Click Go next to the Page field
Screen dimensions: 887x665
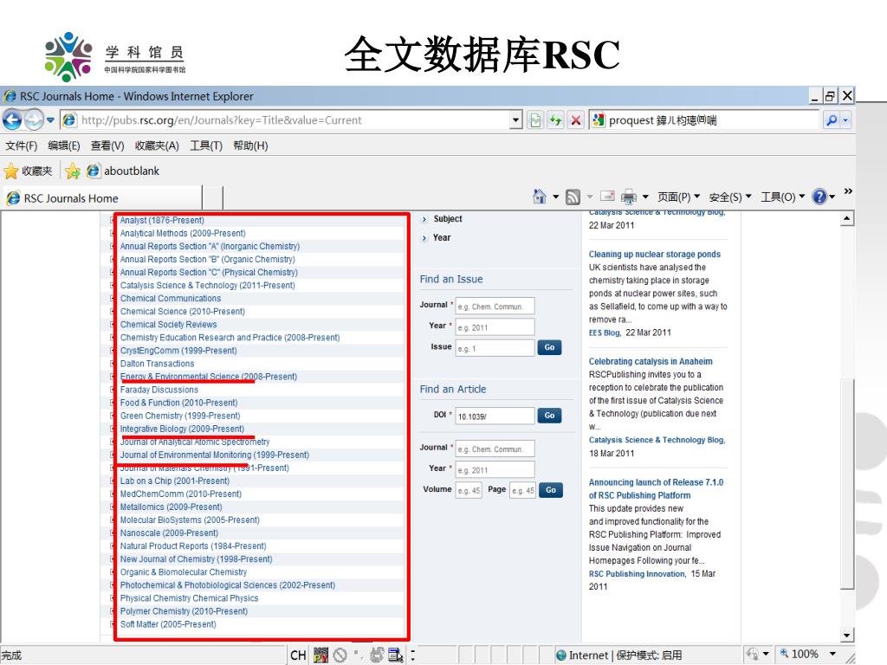click(x=551, y=490)
